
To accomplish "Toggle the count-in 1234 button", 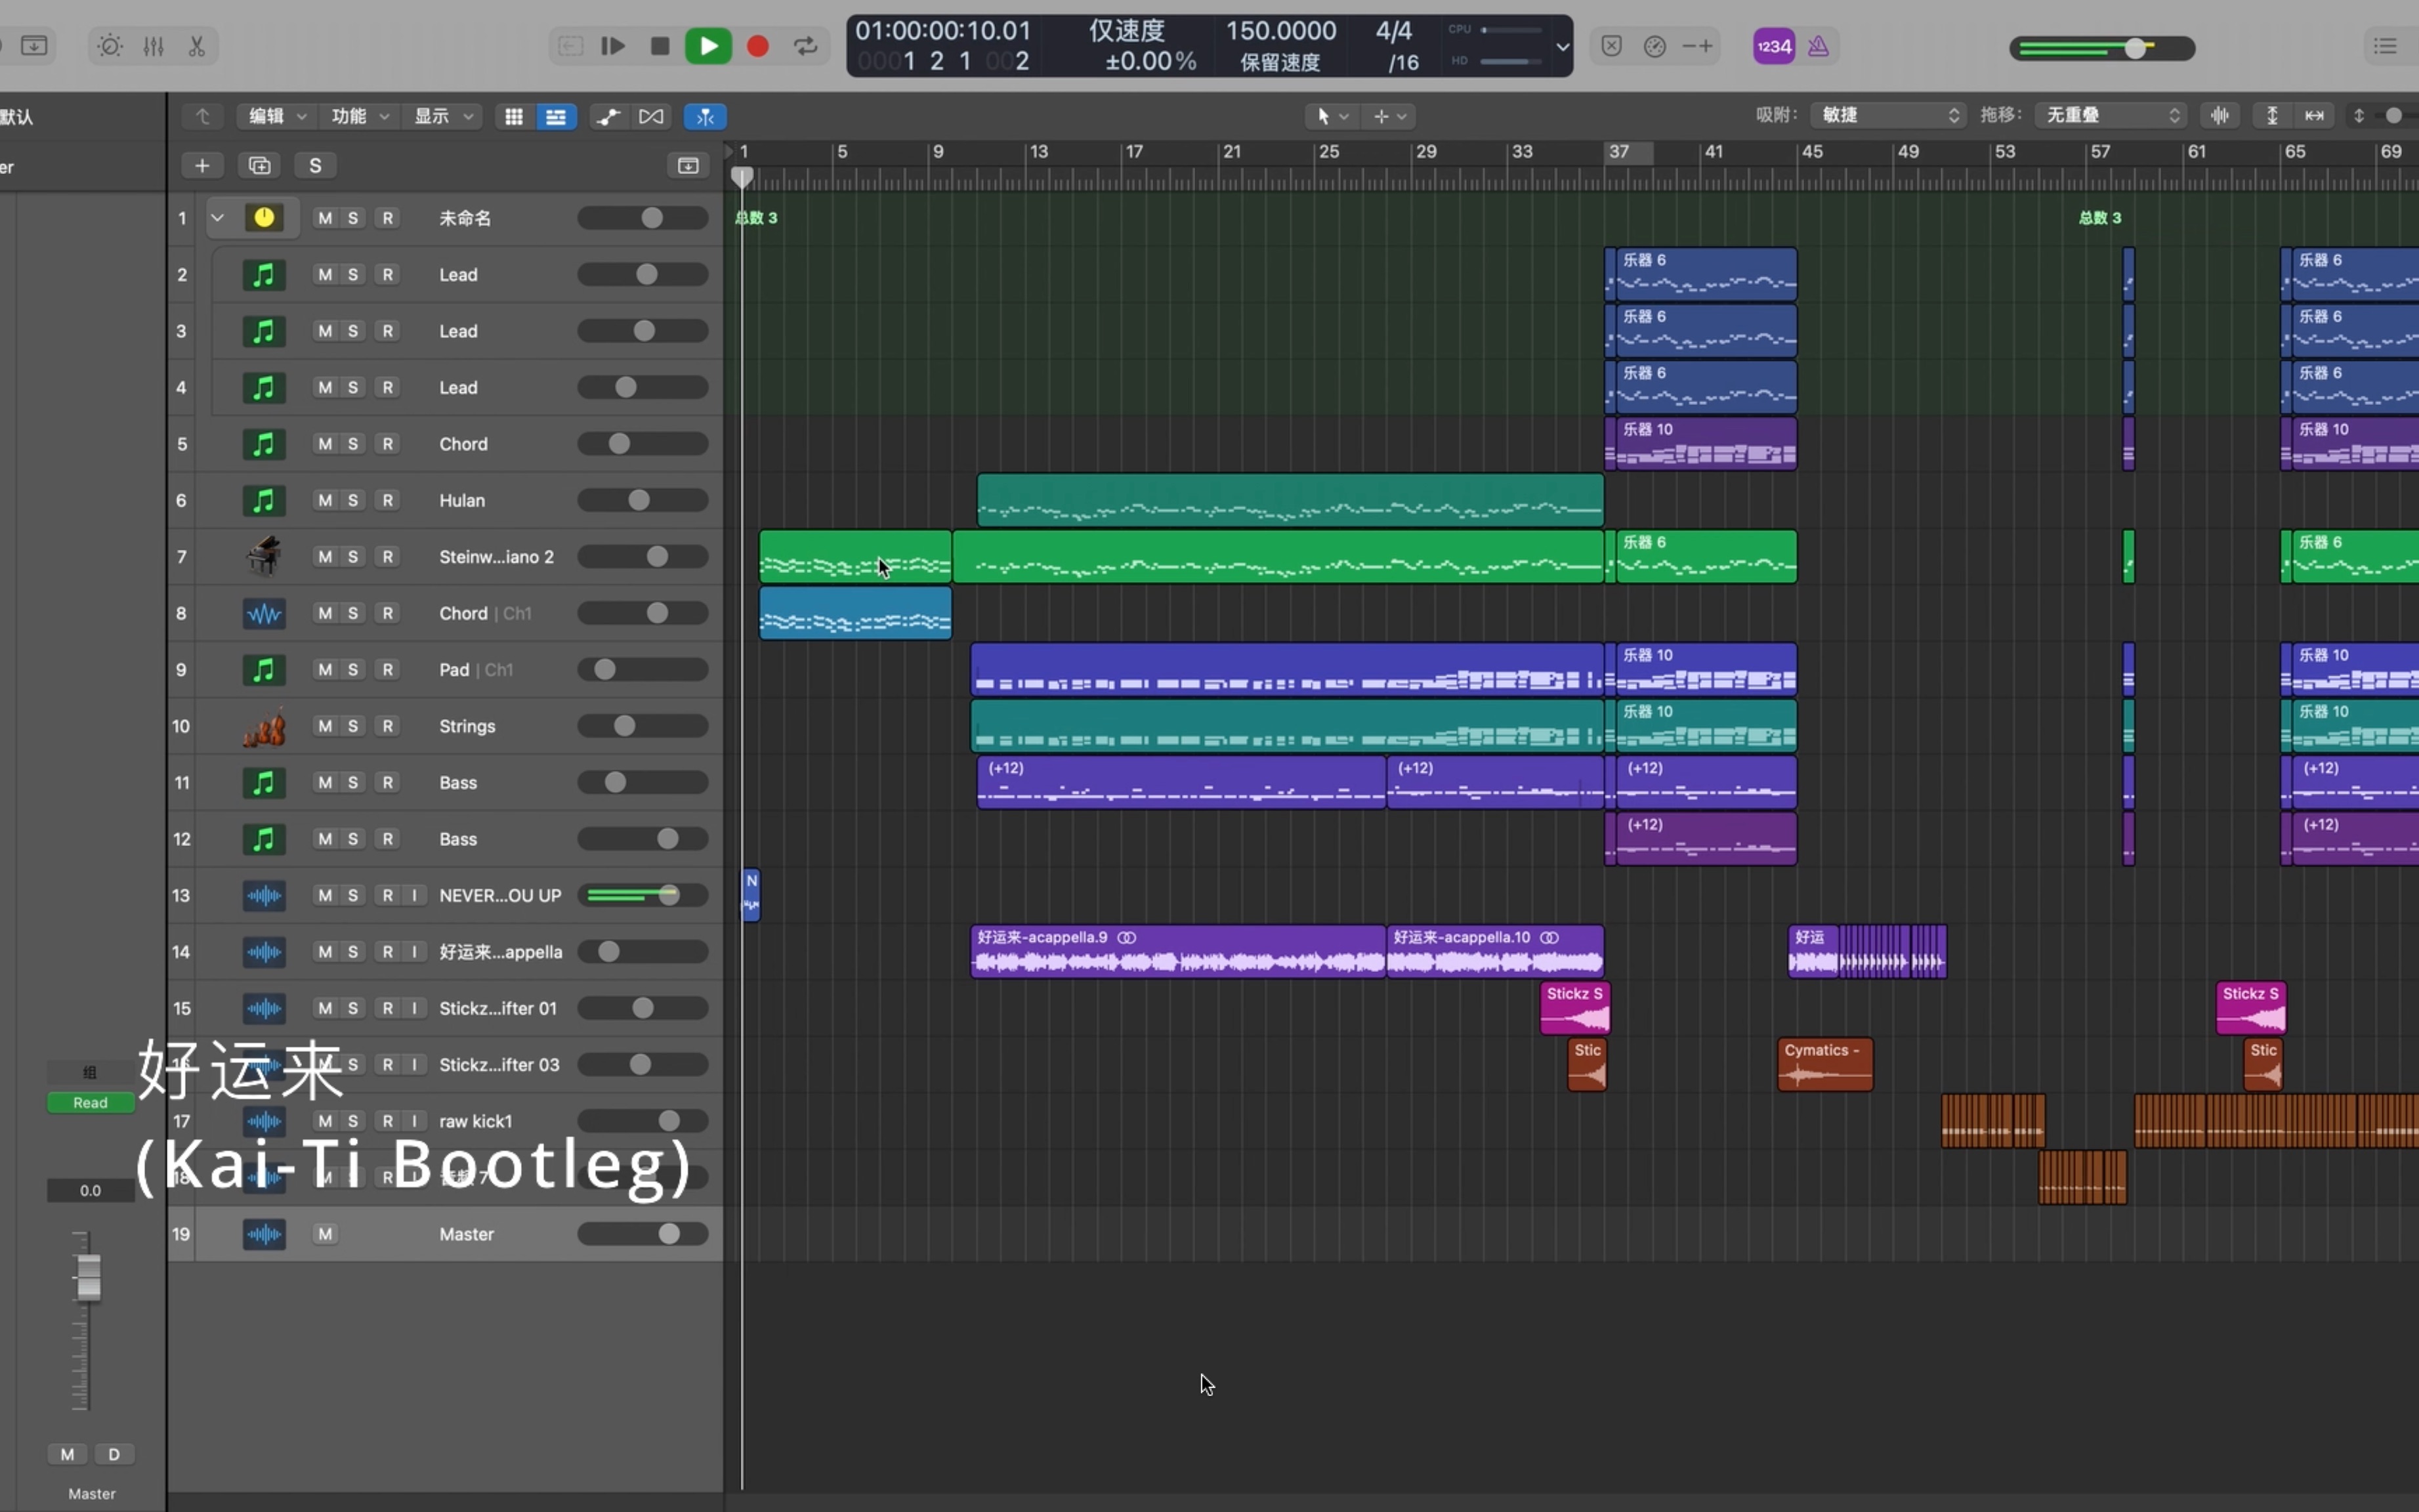I will pyautogui.click(x=1774, y=46).
